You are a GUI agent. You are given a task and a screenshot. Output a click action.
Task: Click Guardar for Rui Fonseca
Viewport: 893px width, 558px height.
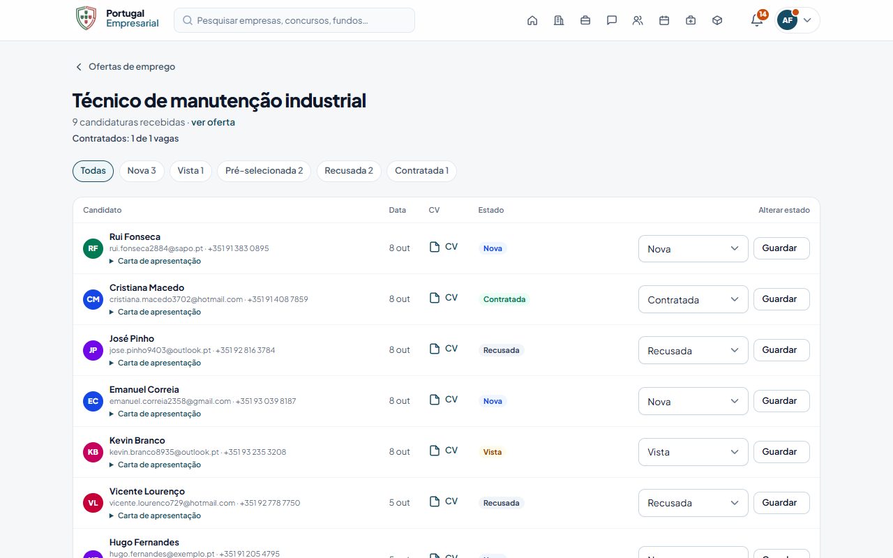click(x=781, y=248)
